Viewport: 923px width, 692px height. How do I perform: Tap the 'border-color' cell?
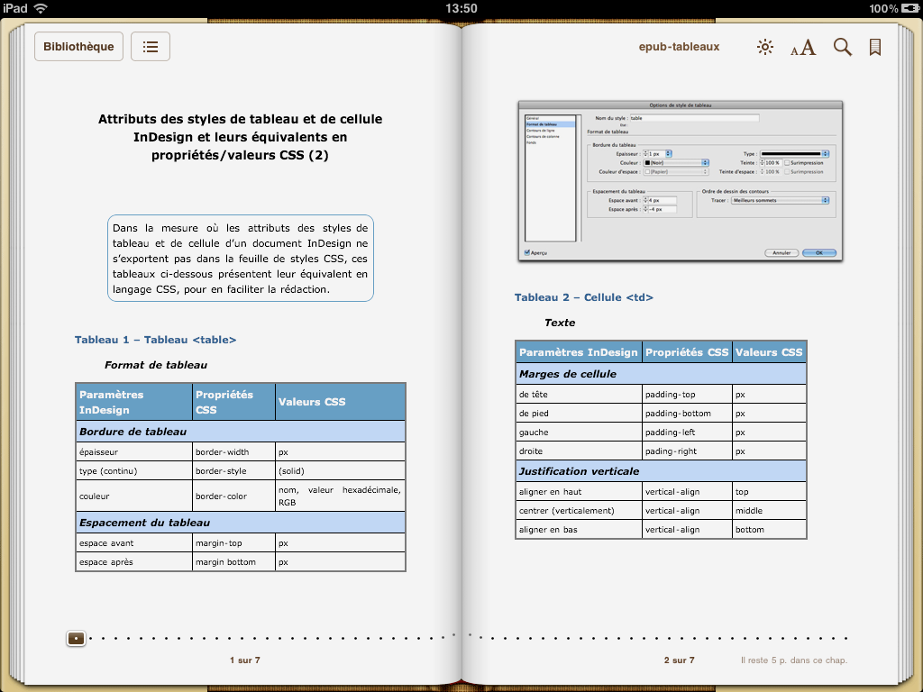coord(233,496)
